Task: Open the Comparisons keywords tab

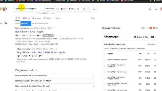Action: (x=140, y=49)
